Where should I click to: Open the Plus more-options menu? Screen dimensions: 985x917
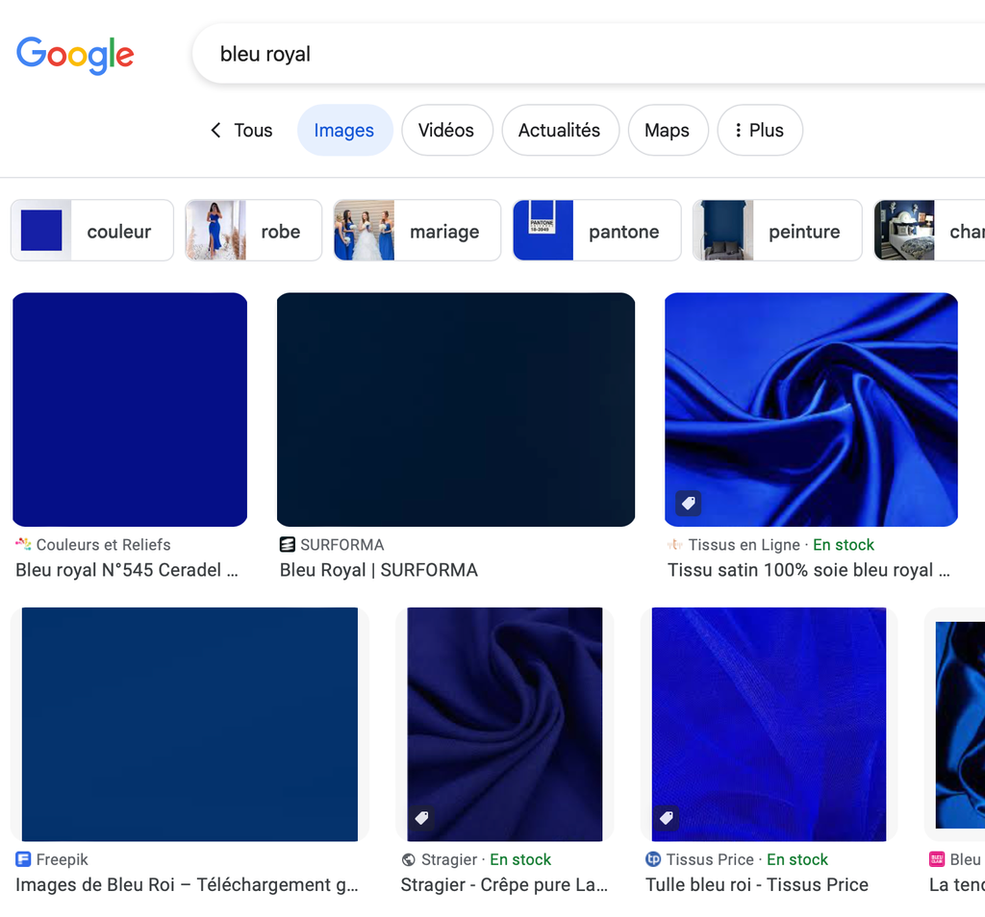(759, 130)
